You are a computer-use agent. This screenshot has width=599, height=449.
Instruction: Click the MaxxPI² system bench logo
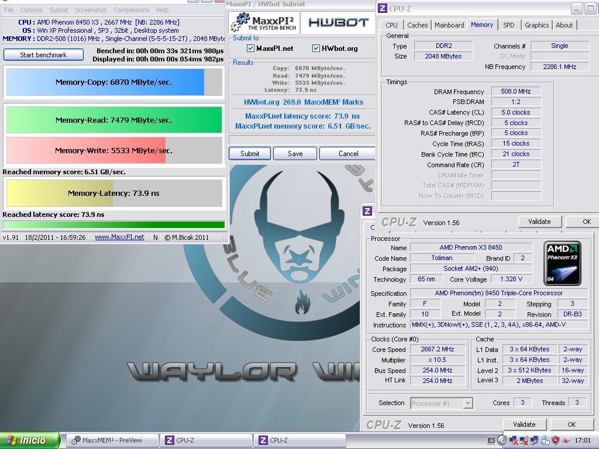[x=264, y=22]
